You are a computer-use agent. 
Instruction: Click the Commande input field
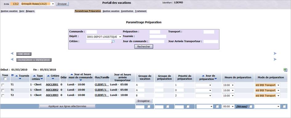pyautogui.click(x=92, y=32)
